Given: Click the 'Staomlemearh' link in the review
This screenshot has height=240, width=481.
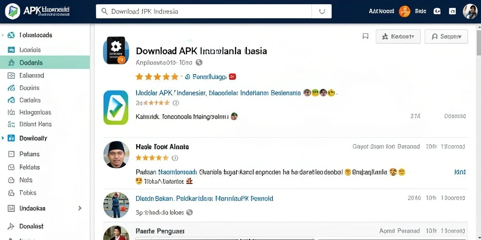Looking at the screenshot, I should tap(178, 172).
